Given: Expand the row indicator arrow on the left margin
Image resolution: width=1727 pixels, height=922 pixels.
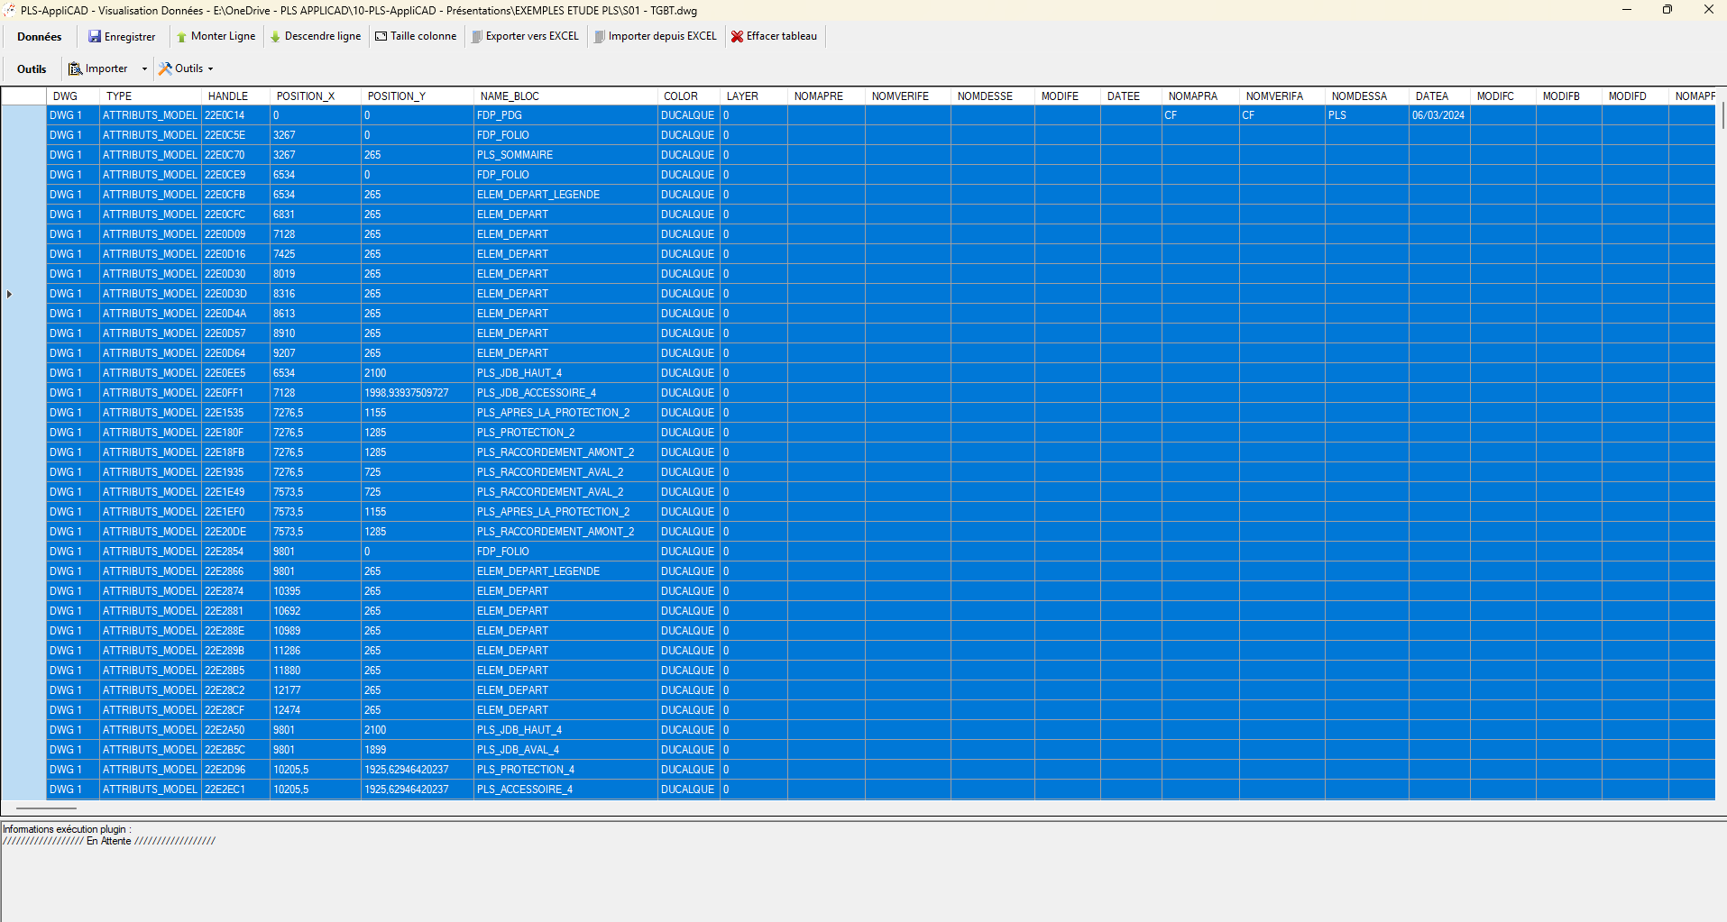Looking at the screenshot, I should click(x=9, y=294).
